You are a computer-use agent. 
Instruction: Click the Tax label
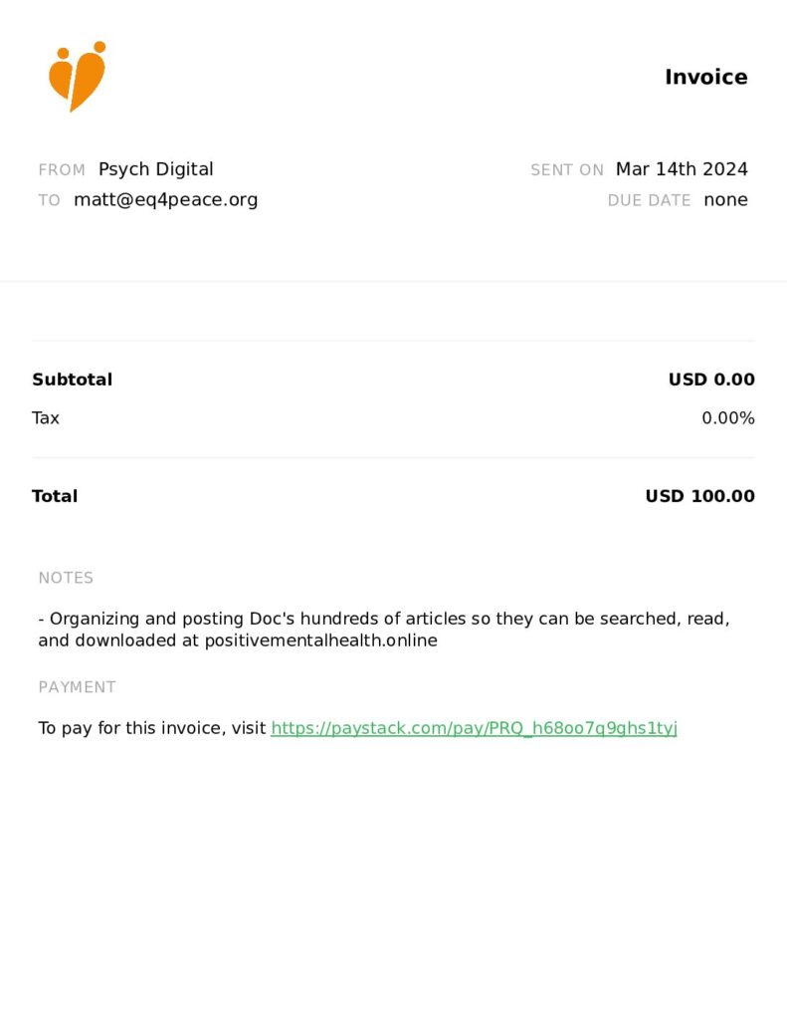(x=46, y=418)
